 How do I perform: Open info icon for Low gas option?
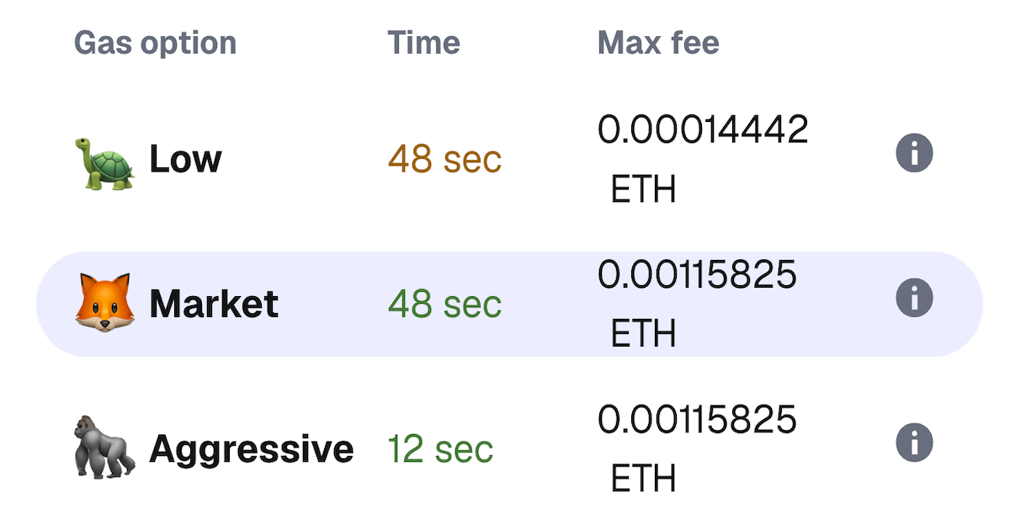pos(915,154)
